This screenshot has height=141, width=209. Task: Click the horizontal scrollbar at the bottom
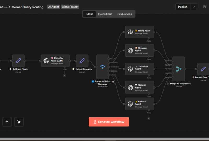pos(104,139)
